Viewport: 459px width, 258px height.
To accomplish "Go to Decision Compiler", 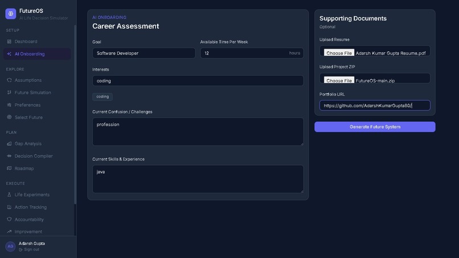I will tap(37, 156).
